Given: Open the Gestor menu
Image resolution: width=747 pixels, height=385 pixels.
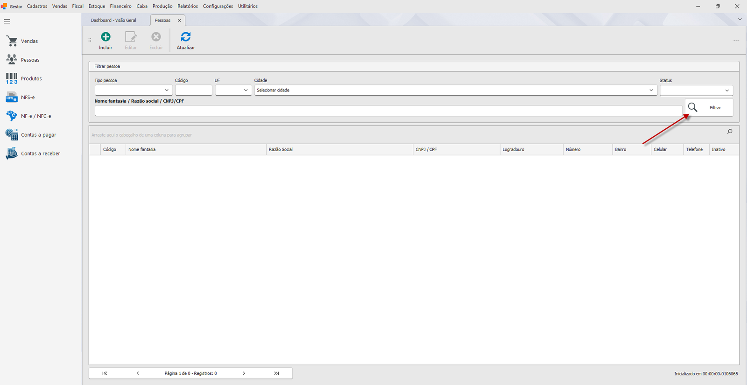Looking at the screenshot, I should (16, 7).
